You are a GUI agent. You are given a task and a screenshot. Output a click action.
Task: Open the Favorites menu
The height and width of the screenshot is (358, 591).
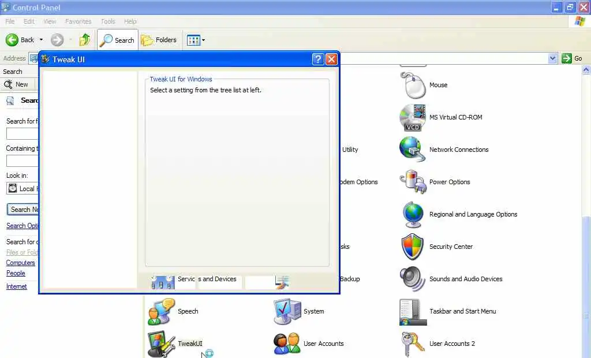pyautogui.click(x=78, y=21)
